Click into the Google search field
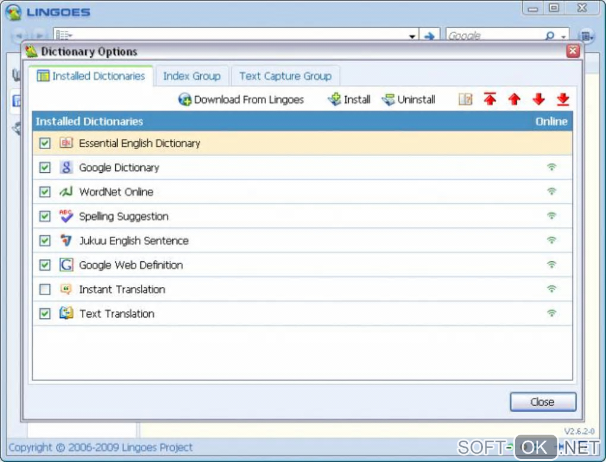 [495, 36]
